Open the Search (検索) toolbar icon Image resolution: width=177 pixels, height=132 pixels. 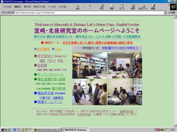pyautogui.click(x=133, y=7)
